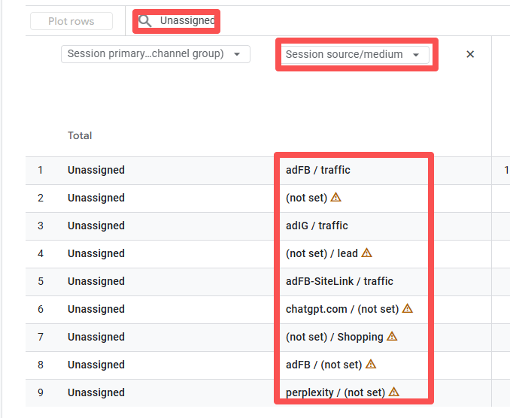Click the Plot rows button

[x=71, y=21]
